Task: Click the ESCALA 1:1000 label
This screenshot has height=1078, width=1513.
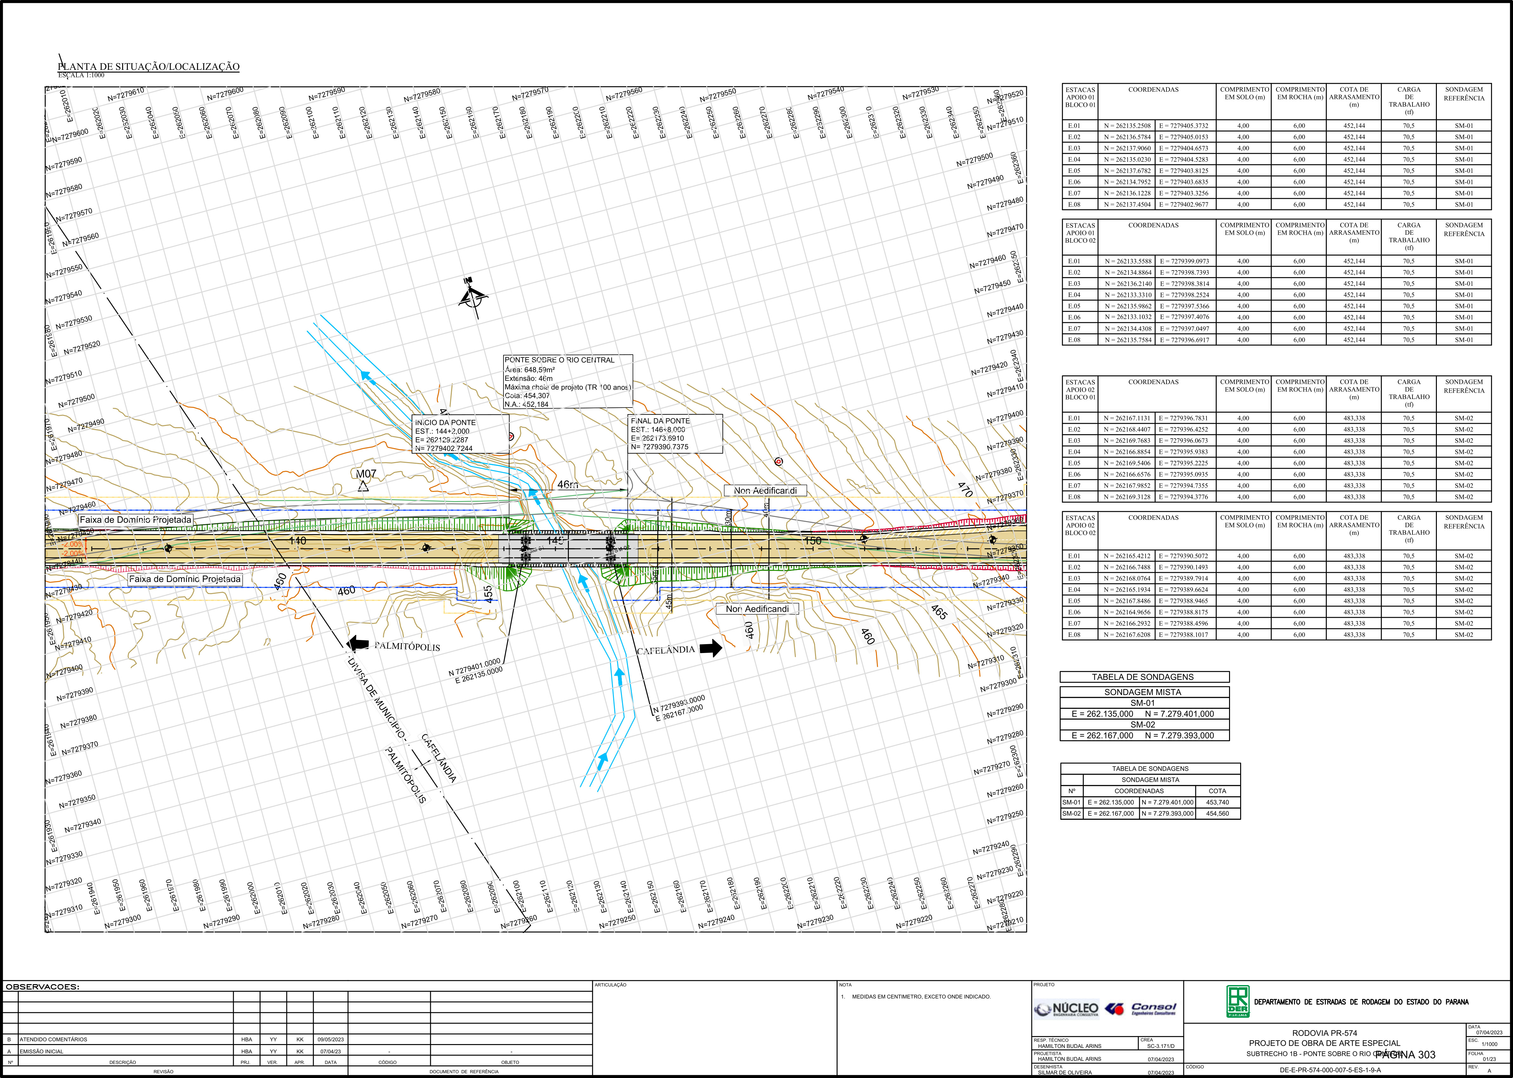Action: pos(81,75)
